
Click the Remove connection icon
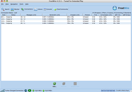[x=64, y=84]
